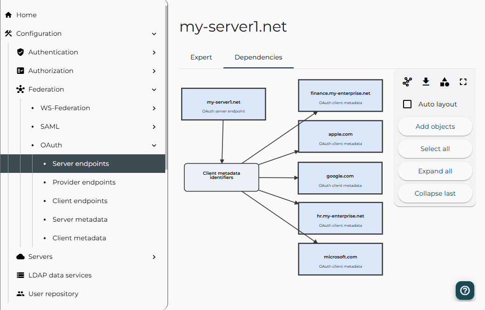This screenshot has width=485, height=310.
Task: Click the Authentication label in sidebar
Action: coord(53,52)
